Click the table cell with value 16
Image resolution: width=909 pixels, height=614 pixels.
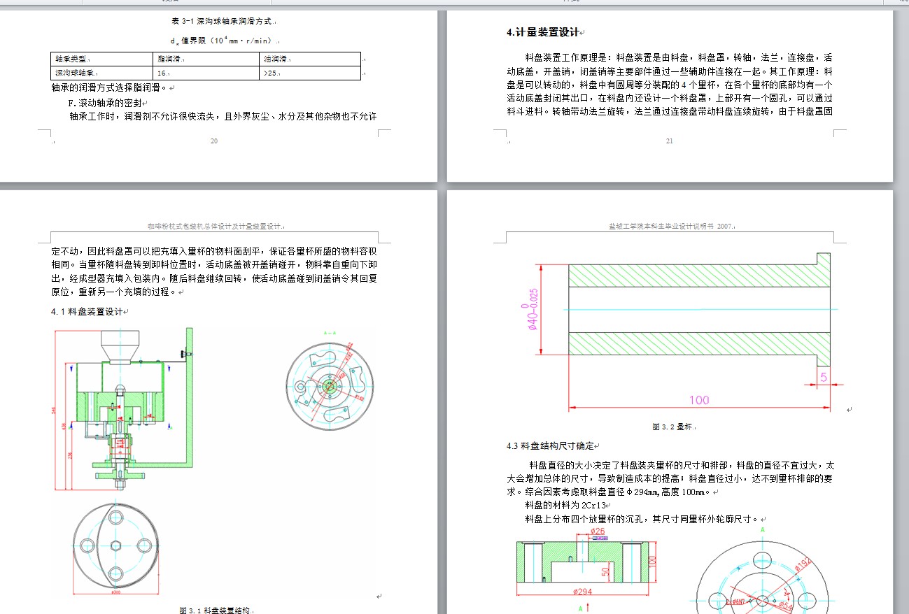(x=206, y=73)
